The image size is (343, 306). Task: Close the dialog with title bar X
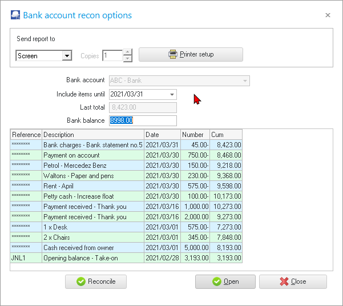328,15
